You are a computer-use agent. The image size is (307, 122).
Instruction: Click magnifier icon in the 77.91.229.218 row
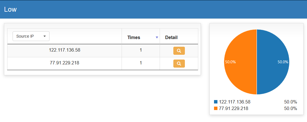pos(179,64)
